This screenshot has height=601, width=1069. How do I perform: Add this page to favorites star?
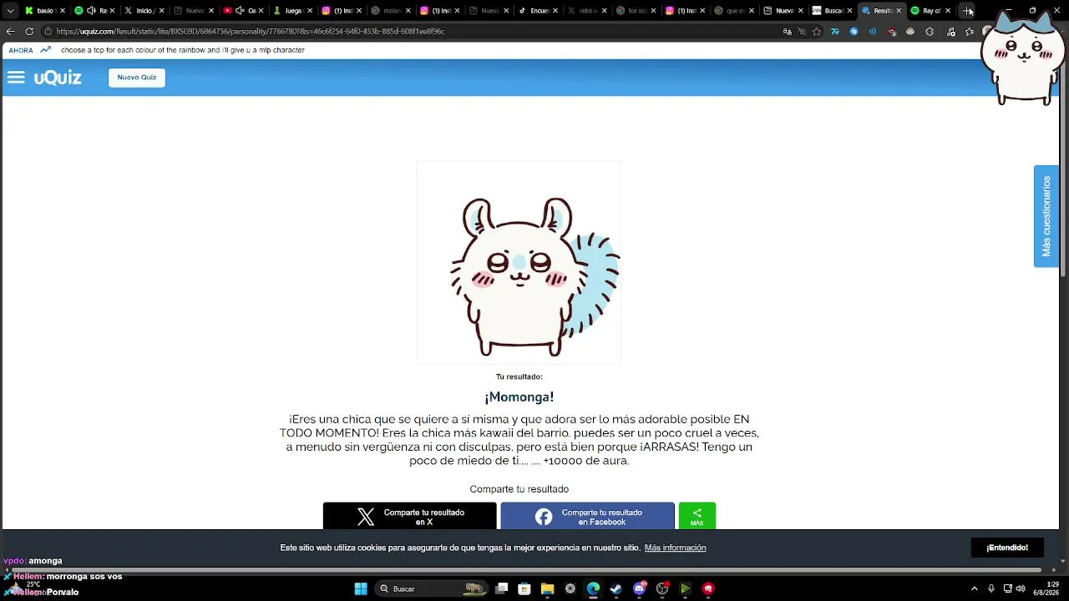click(817, 32)
